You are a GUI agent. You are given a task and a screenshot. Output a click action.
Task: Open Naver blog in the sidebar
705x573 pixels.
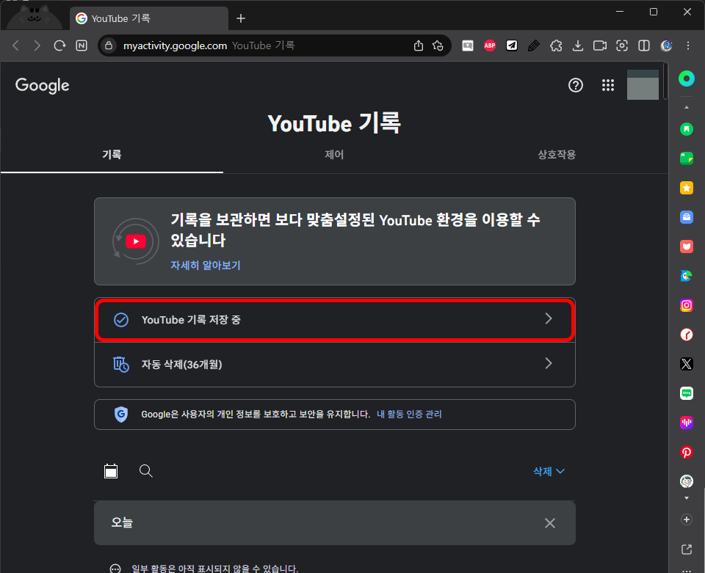[686, 393]
